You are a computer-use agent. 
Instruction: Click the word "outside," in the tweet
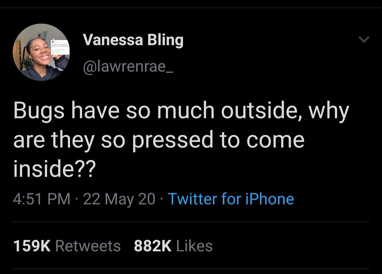[261, 111]
